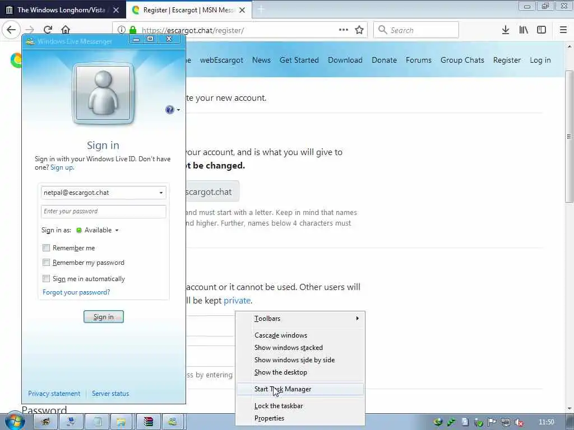574x430 pixels.
Task: Open Server status link
Action: (110, 394)
